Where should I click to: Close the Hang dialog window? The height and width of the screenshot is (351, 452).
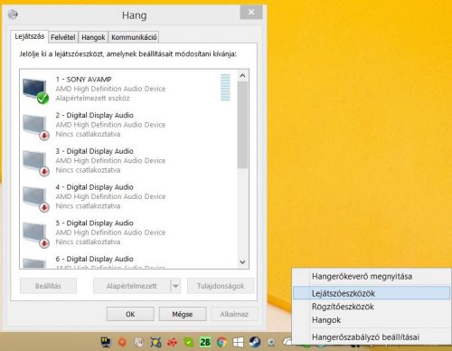[x=251, y=12]
